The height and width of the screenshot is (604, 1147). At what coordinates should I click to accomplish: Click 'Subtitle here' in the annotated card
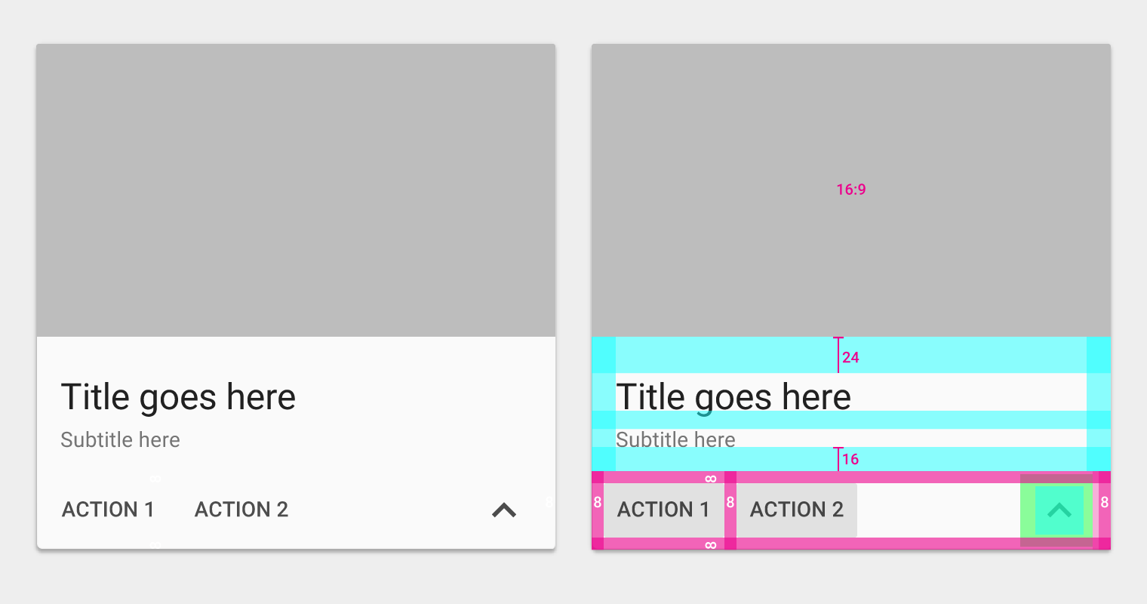pos(675,439)
